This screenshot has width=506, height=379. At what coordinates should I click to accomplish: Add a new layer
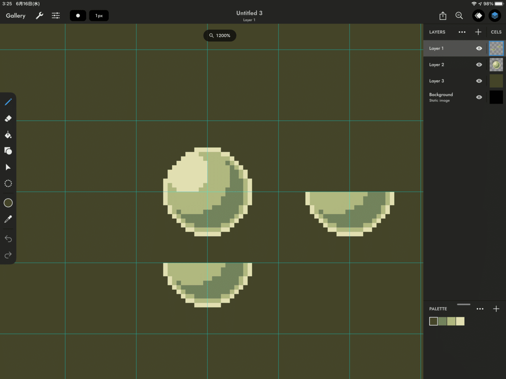(x=478, y=32)
